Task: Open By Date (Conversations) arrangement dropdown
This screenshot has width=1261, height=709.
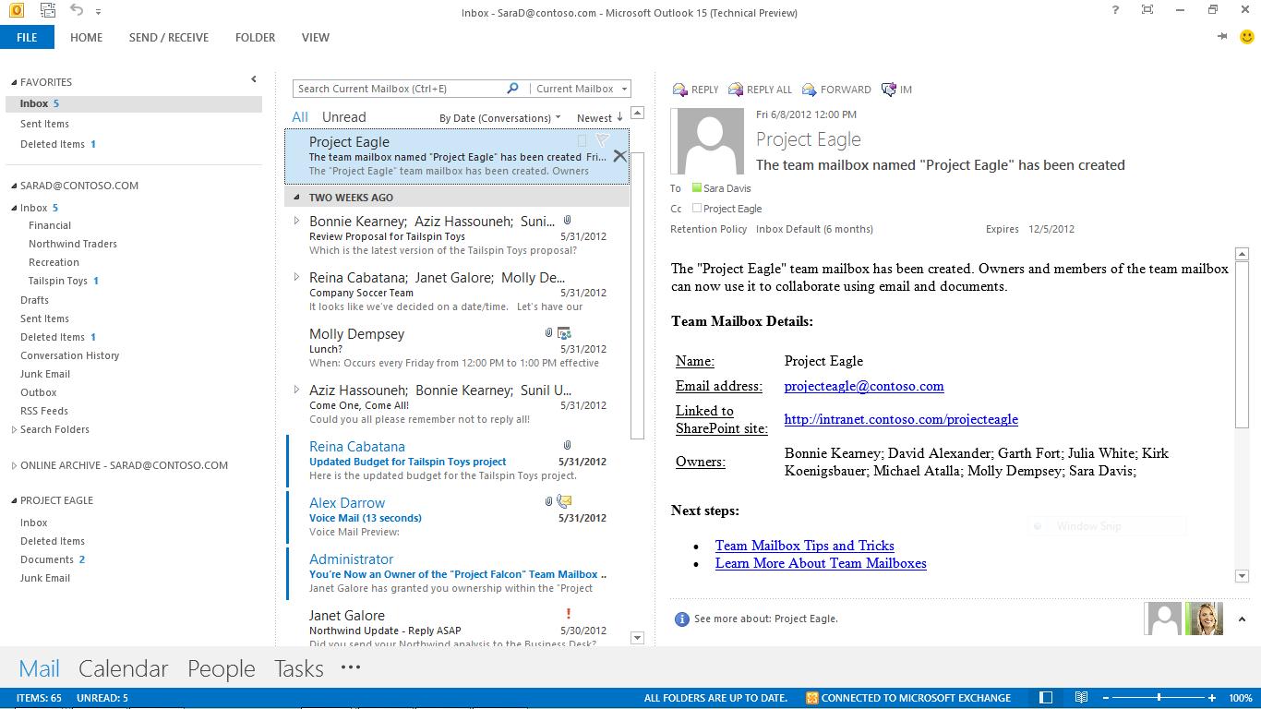Action: tap(500, 118)
